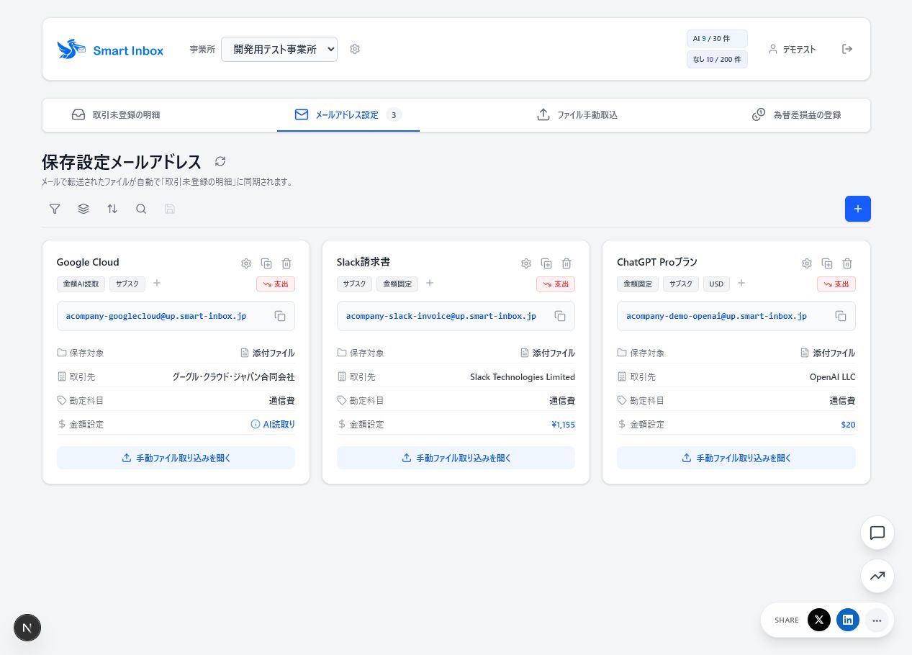912x655 pixels.
Task: Copy the acompany-demo-openai email address
Action: point(841,316)
